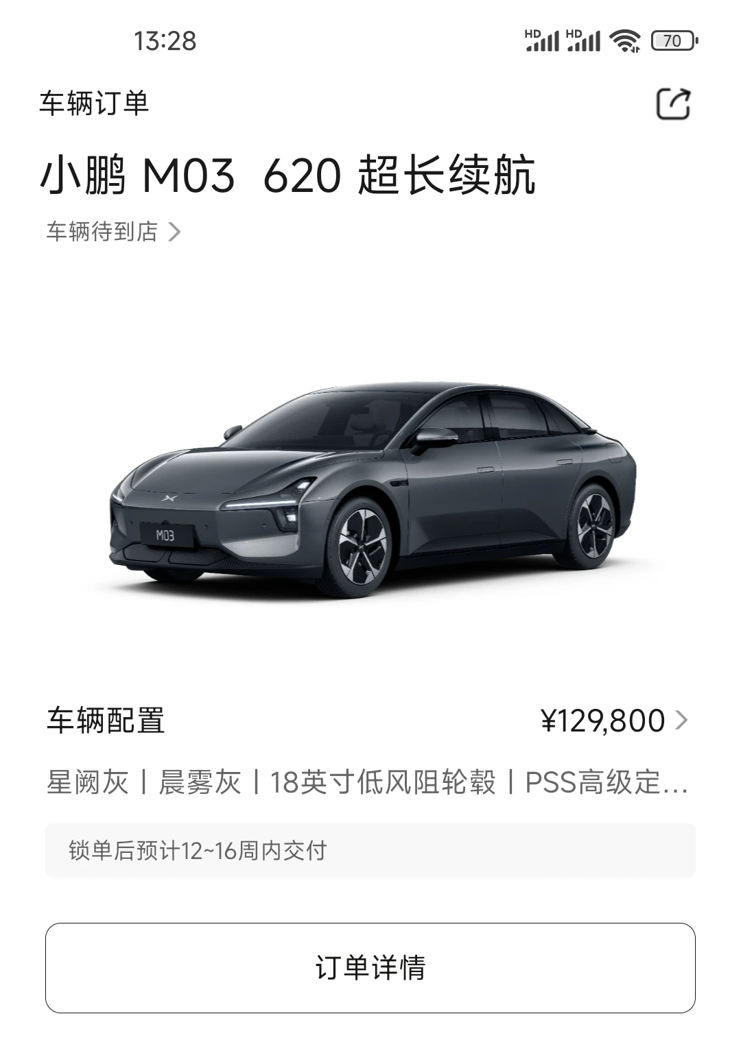Expand the 车辆待到店 status chevron
This screenshot has height=1051, width=741.
174,232
